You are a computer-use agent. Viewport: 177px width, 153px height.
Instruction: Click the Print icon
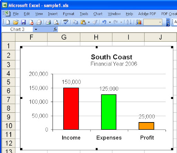tap(48, 22)
